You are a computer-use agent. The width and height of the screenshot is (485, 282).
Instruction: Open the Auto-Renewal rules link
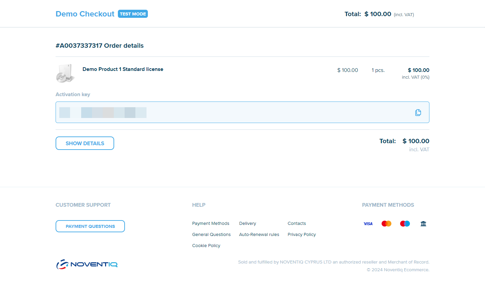click(x=259, y=235)
